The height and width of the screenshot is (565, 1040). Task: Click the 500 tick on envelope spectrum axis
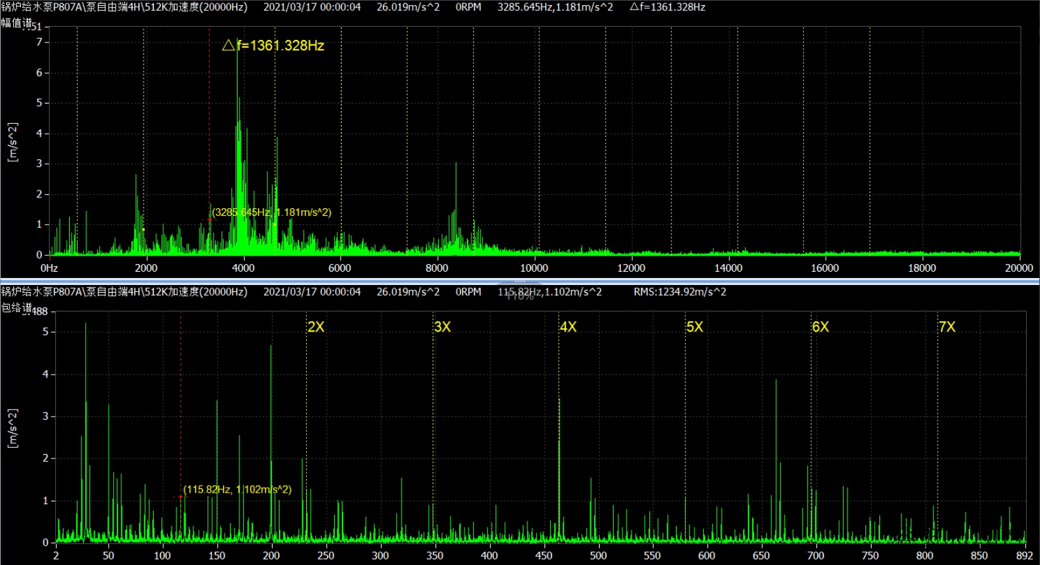coord(598,555)
